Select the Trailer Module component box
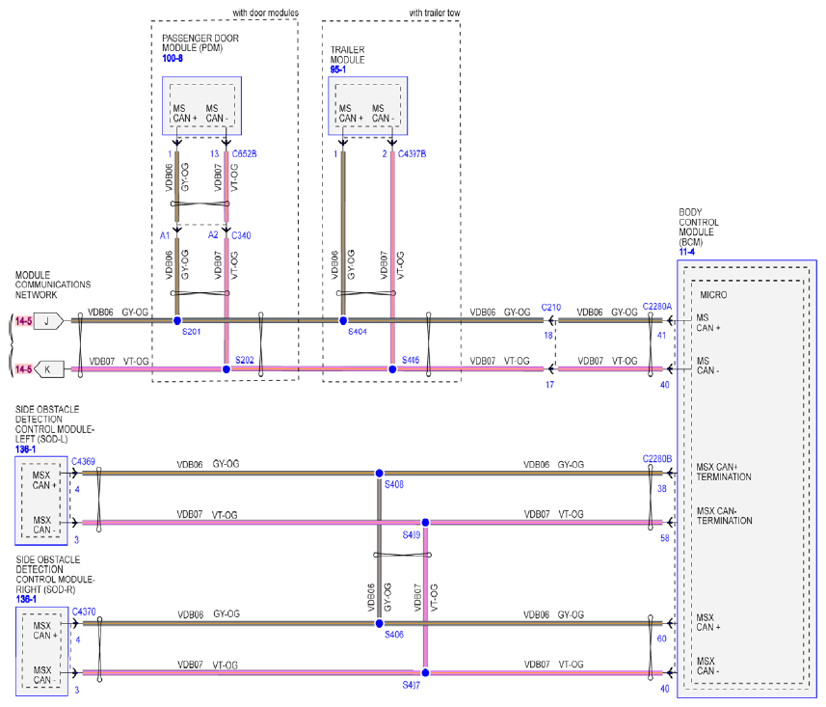This screenshot has height=707, width=826. [x=367, y=105]
